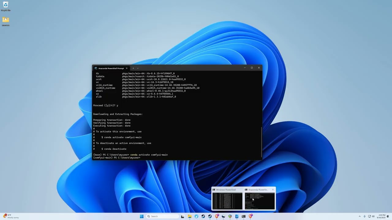Minimize the Anaconda PowerShell terminal window
392x220 pixels.
click(x=245, y=68)
